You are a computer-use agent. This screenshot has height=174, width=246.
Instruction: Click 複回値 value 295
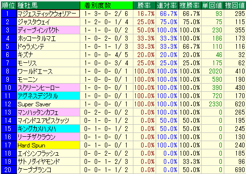tap(235, 14)
